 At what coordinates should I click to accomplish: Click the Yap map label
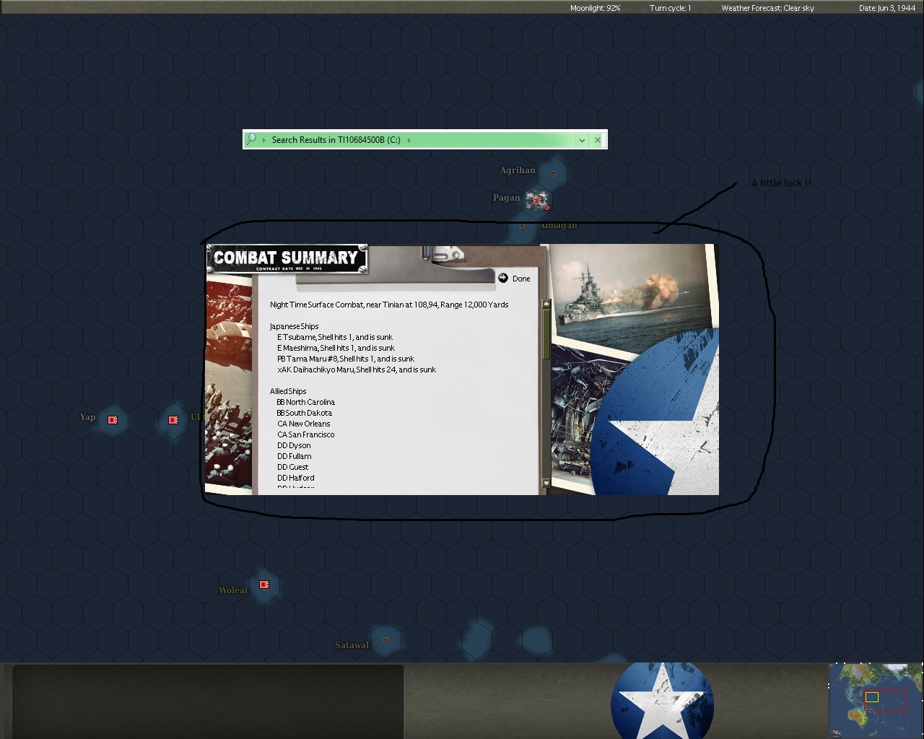pyautogui.click(x=87, y=417)
